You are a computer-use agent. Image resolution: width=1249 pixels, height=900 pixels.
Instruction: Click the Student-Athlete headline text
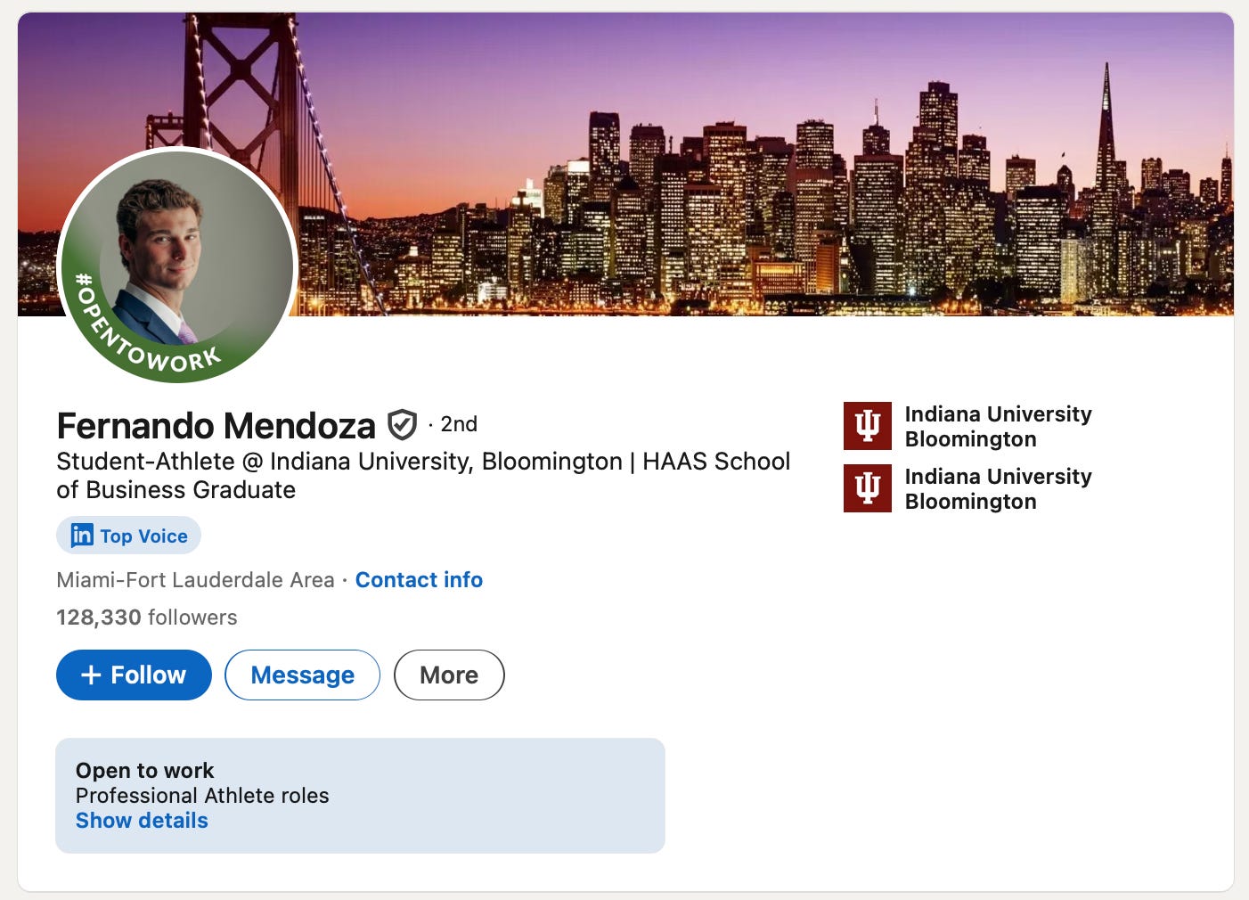423,476
